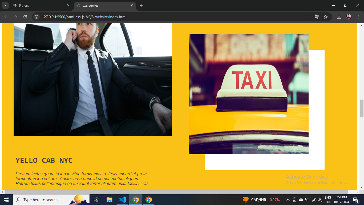
Task: Open a new browser tab
Action: click(x=141, y=5)
